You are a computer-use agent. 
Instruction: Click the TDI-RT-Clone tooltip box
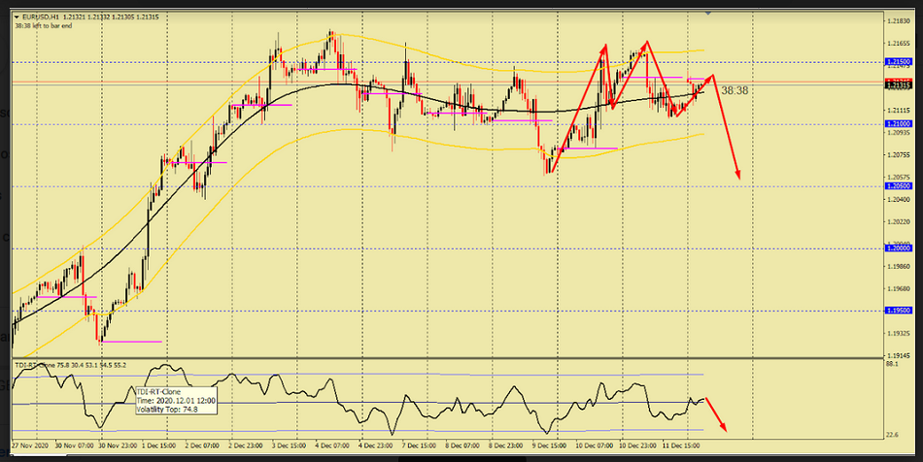tap(177, 398)
